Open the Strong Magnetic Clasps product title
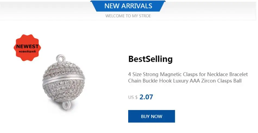This screenshot has height=133, width=258. [x=188, y=77]
